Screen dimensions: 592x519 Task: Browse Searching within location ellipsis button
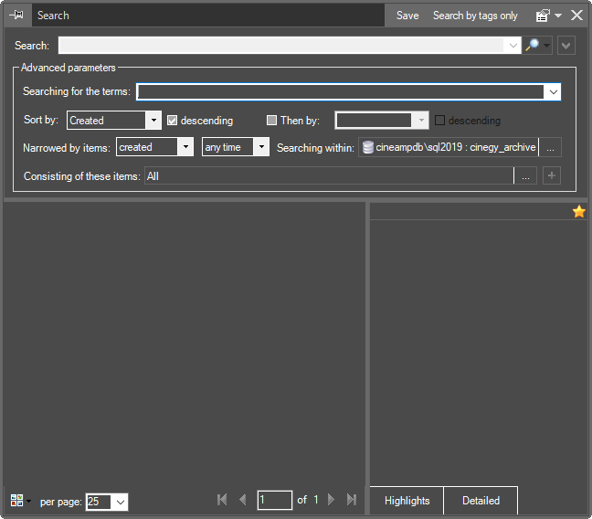point(551,147)
